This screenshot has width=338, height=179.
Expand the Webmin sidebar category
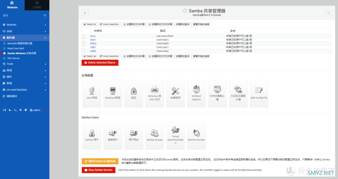[x=25, y=25]
